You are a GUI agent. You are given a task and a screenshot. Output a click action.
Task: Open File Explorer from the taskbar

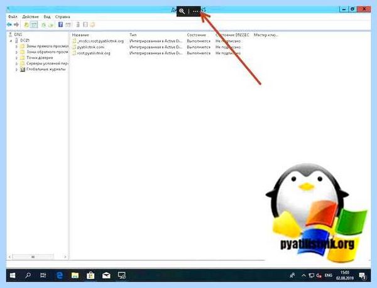tap(75, 275)
